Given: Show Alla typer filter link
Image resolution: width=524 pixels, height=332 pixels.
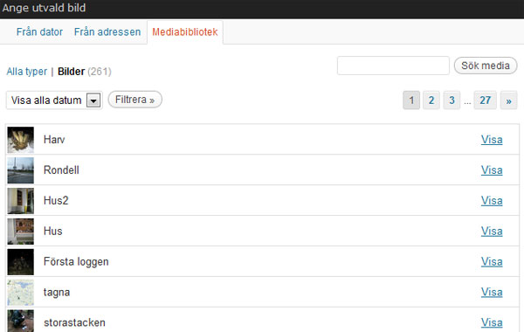Looking at the screenshot, I should (27, 72).
